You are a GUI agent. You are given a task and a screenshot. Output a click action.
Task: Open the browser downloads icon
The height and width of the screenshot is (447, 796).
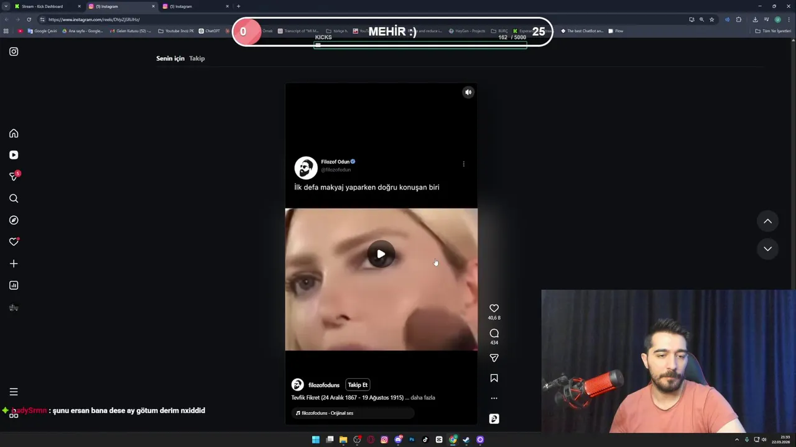pos(755,19)
